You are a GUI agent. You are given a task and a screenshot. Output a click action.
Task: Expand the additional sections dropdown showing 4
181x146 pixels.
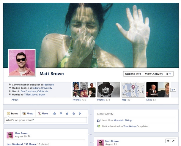click(x=173, y=90)
